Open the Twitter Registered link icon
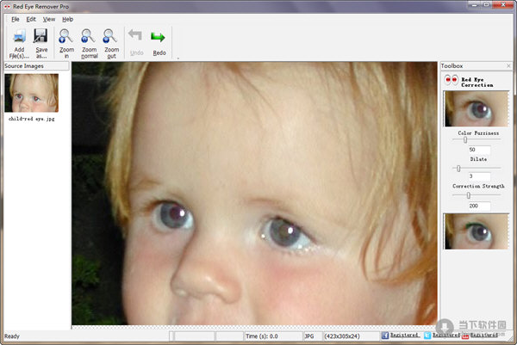Image resolution: width=517 pixels, height=345 pixels. (x=427, y=336)
